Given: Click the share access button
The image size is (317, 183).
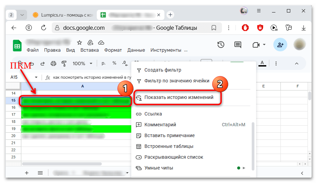Looking at the screenshot, I should click(x=280, y=45).
